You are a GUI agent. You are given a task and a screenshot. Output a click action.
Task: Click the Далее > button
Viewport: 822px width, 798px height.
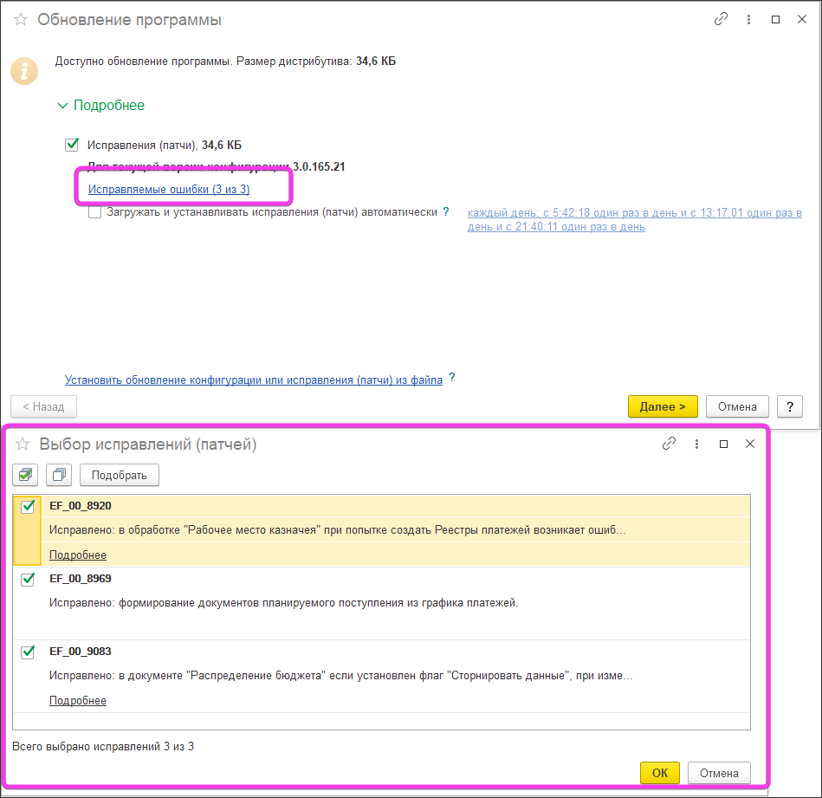click(x=663, y=406)
